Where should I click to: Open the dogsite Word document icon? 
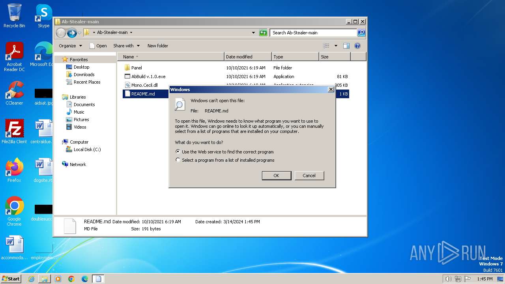coord(43,170)
